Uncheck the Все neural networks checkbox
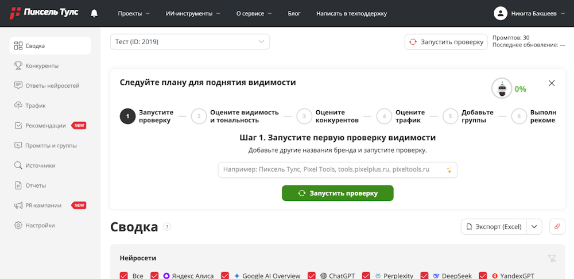Screen dimensions: 574x279 pyautogui.click(x=124, y=276)
